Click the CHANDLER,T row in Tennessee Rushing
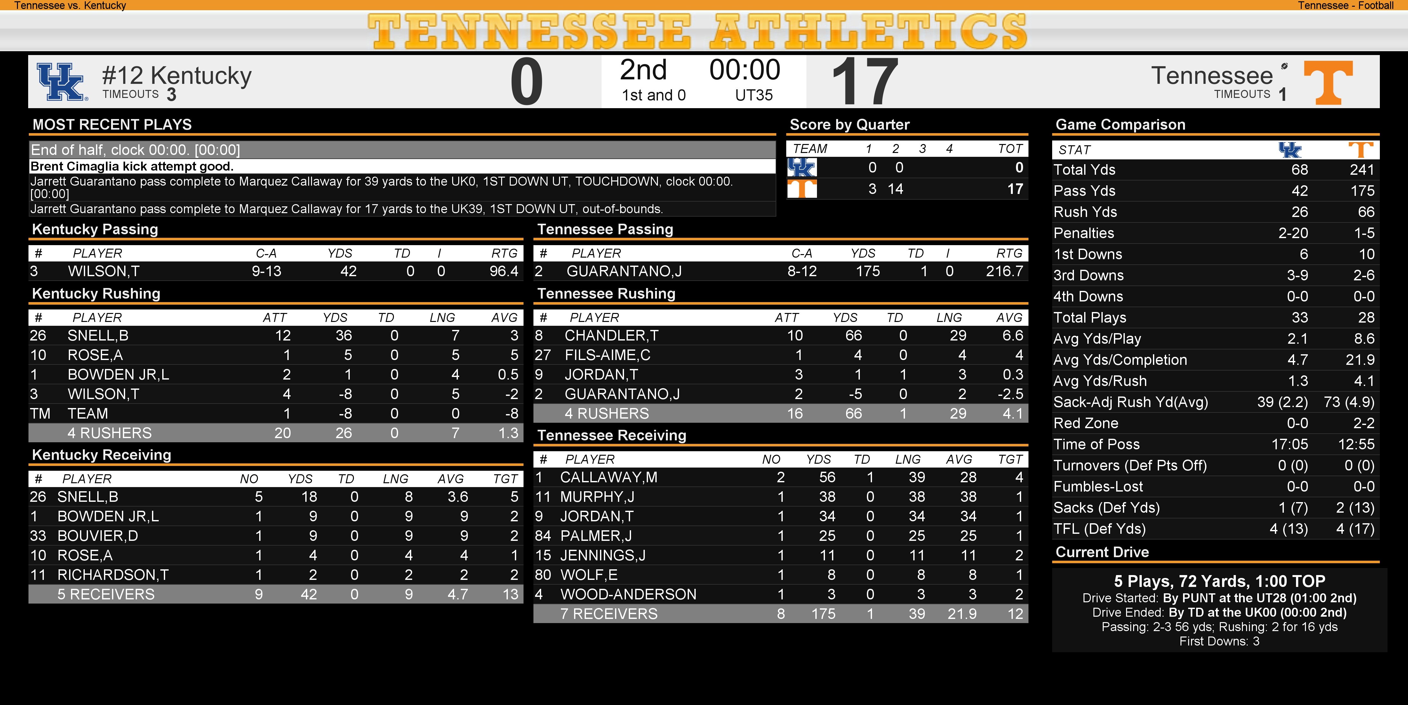Image resolution: width=1408 pixels, height=705 pixels. tap(780, 336)
